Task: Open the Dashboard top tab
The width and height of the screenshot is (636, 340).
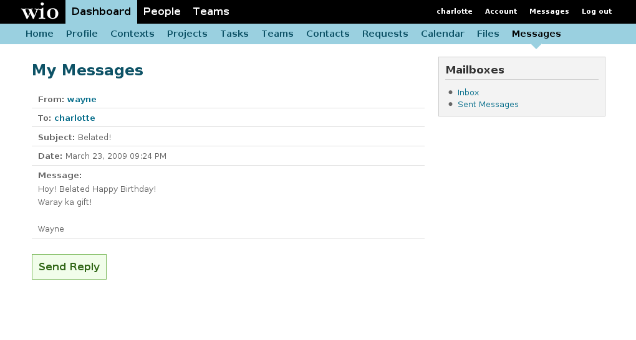Action: pos(101,12)
